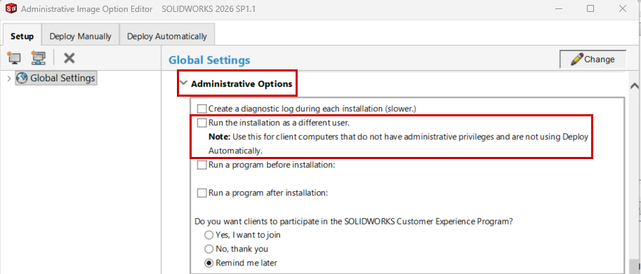This screenshot has height=274, width=641.
Task: Open the Deploy Manually tab
Action: coord(80,36)
